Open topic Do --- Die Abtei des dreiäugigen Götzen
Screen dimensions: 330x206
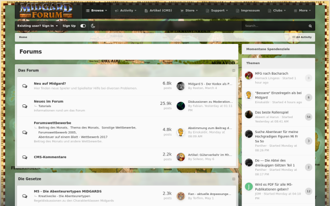coord(274,163)
